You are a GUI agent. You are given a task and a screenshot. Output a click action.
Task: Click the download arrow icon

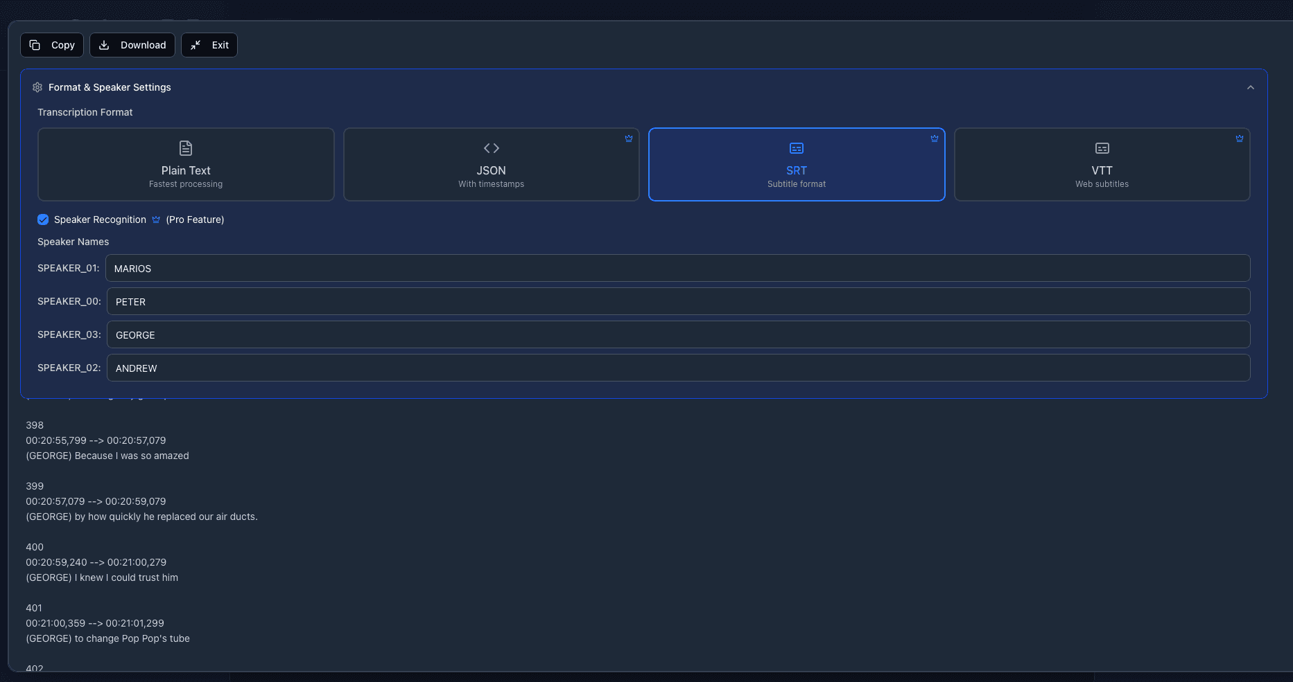[x=104, y=45]
